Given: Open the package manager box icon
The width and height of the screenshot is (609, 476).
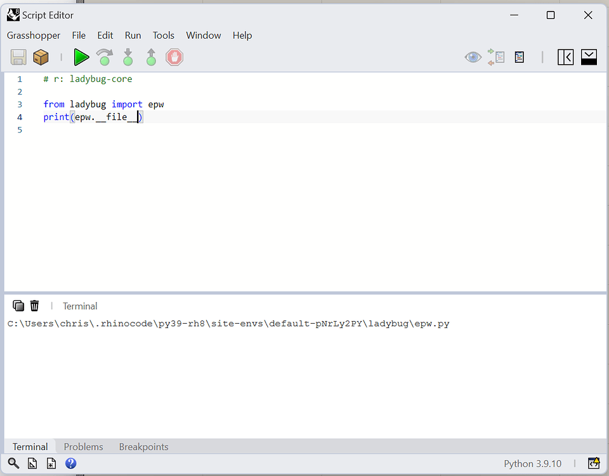Looking at the screenshot, I should coord(41,57).
